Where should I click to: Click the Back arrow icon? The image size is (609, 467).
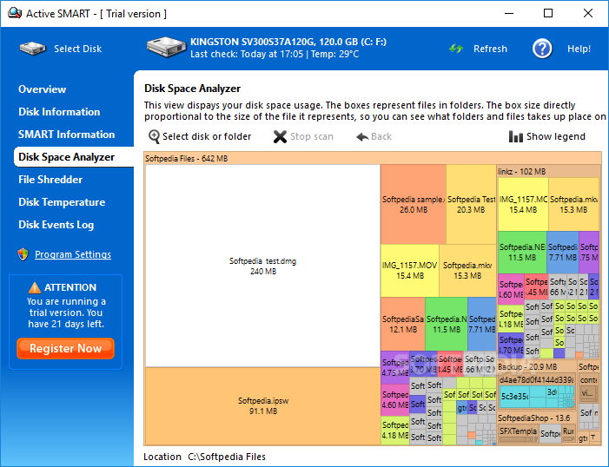point(362,136)
